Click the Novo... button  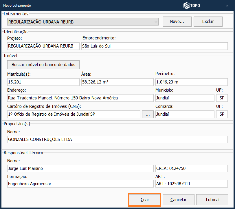tap(177, 22)
